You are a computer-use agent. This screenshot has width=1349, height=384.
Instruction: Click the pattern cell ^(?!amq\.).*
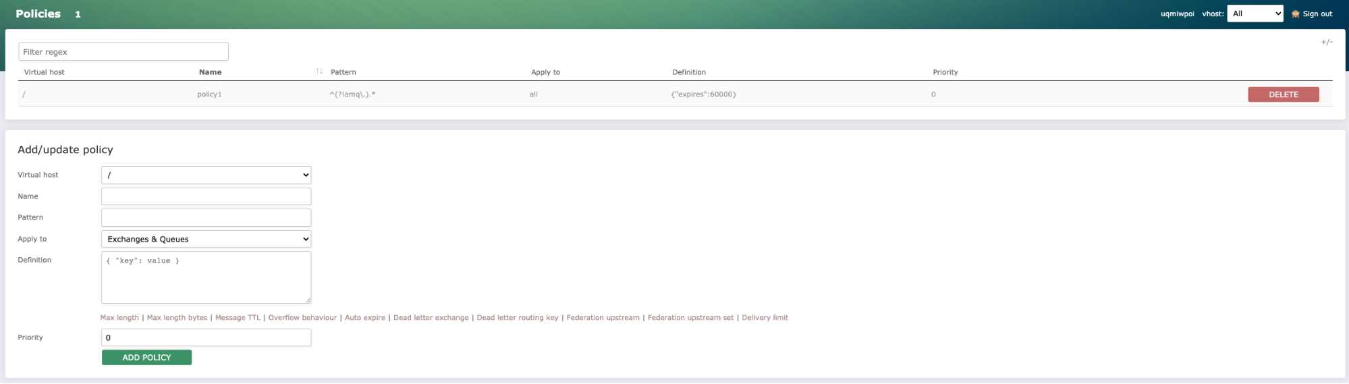click(352, 94)
